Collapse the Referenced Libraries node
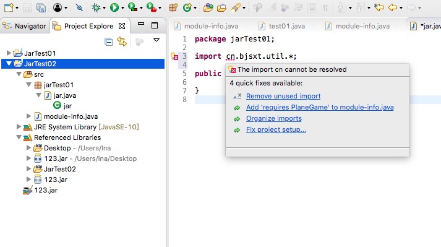This screenshot has width=441, height=247. coord(19,137)
